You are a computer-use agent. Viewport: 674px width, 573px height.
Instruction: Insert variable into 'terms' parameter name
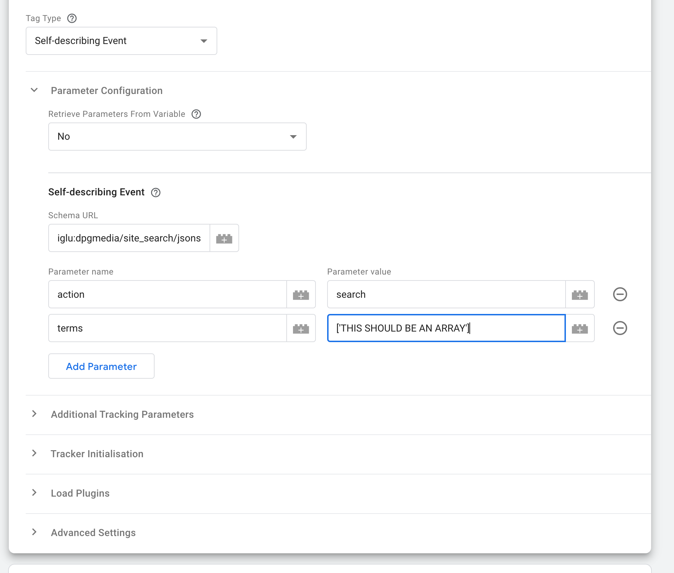tap(301, 328)
